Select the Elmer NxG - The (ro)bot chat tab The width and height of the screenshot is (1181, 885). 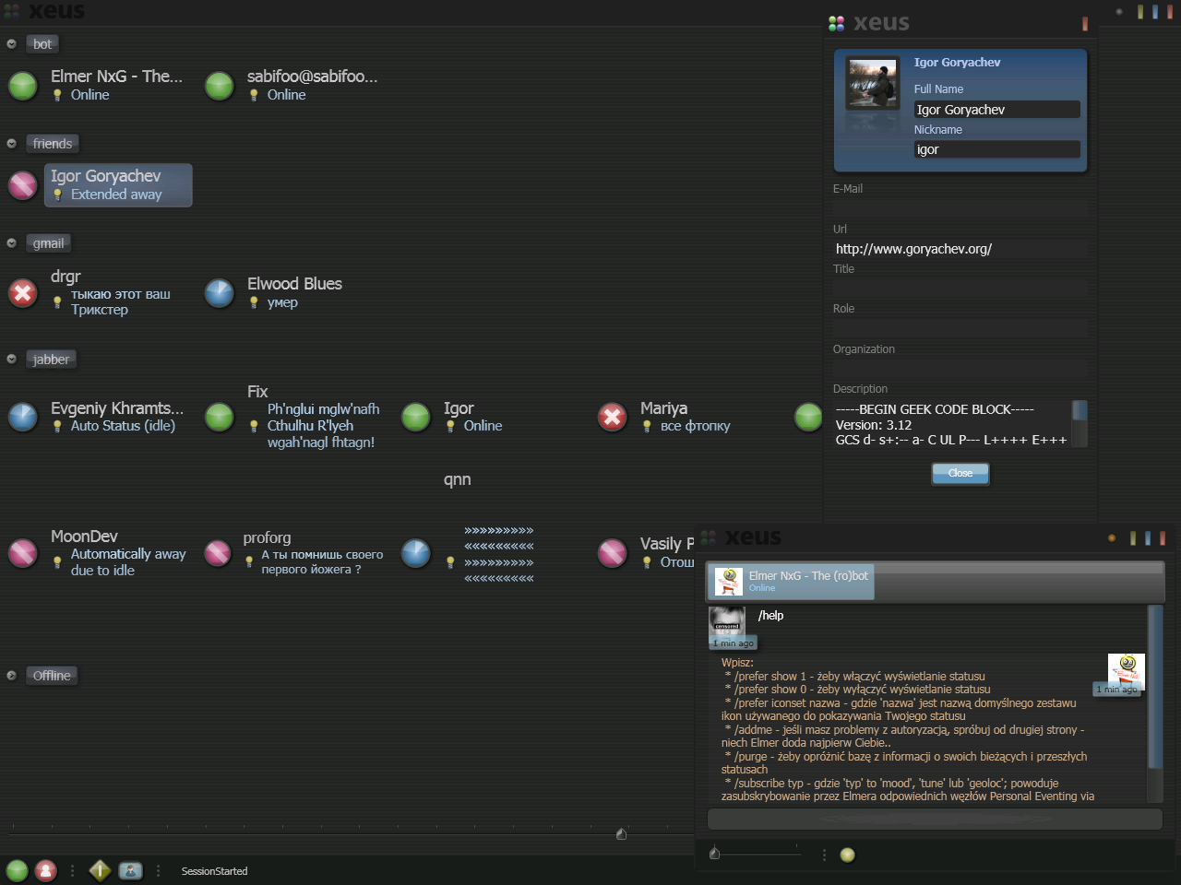(792, 582)
